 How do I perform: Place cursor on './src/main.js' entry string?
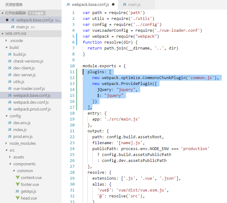pyautogui.click(x=122, y=119)
